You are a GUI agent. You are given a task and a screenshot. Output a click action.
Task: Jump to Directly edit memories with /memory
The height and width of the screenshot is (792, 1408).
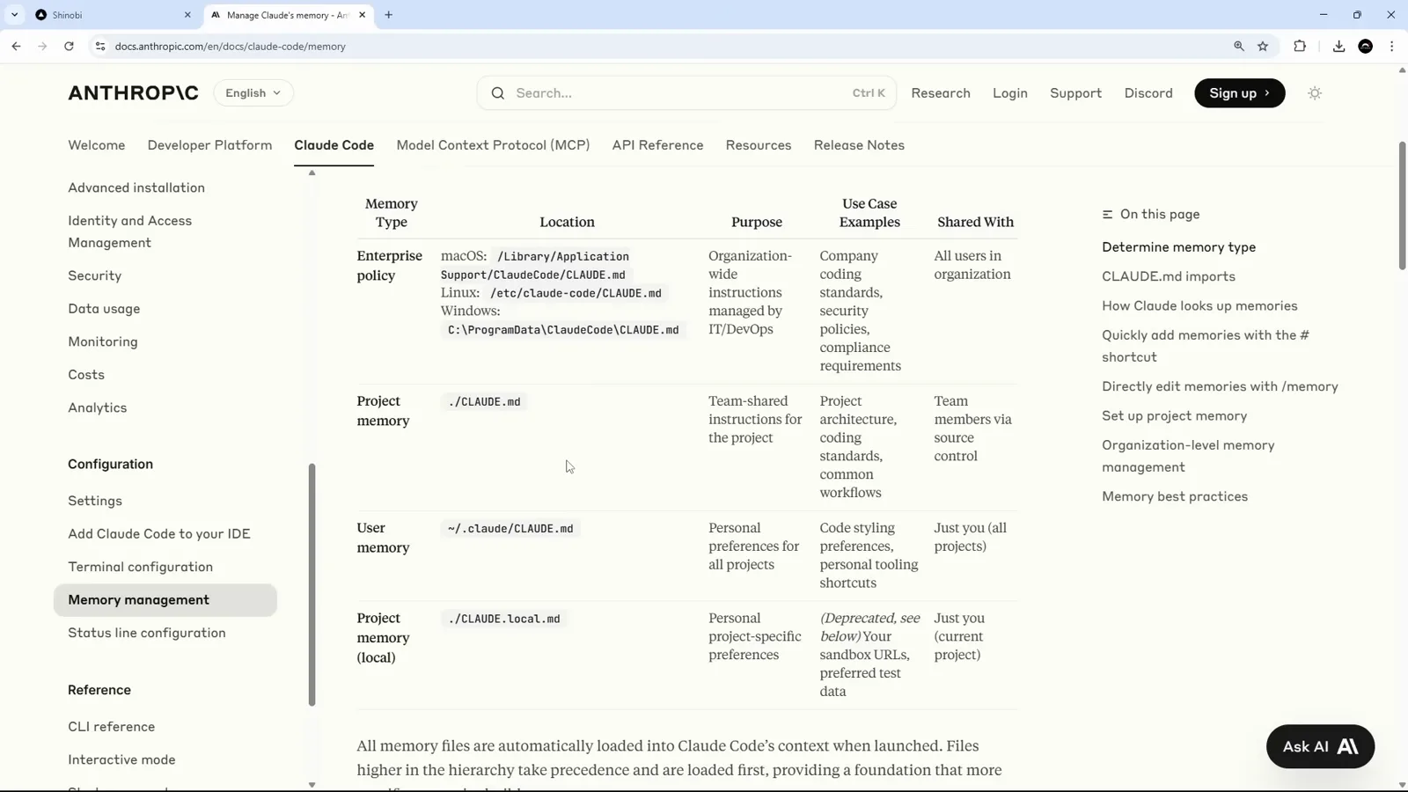click(x=1220, y=386)
